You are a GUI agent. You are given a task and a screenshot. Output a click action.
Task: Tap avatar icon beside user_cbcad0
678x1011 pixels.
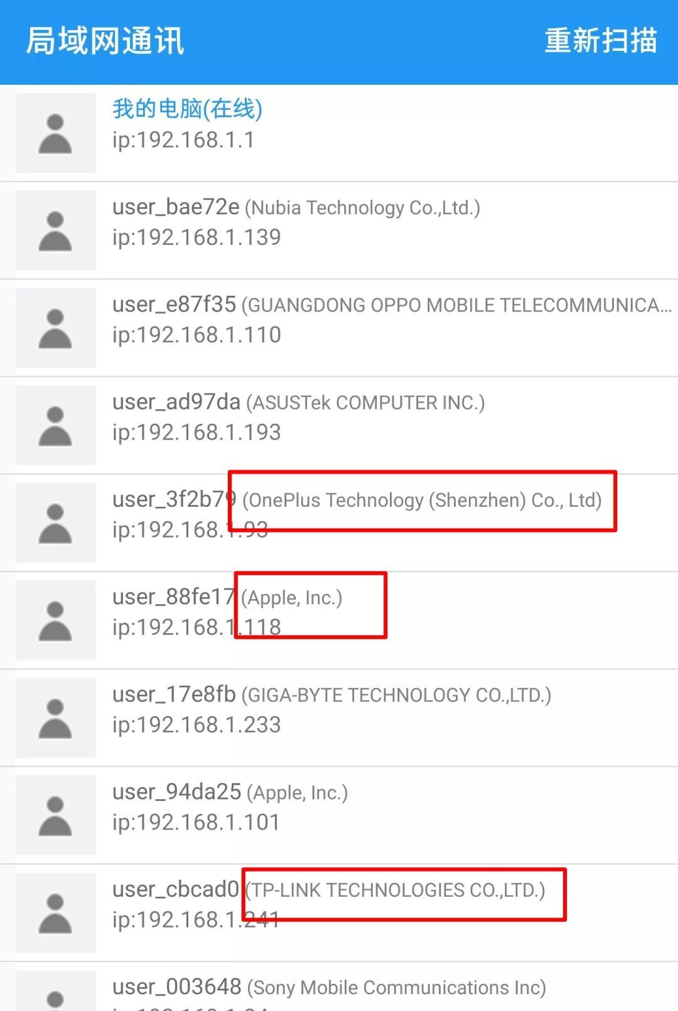[56, 912]
